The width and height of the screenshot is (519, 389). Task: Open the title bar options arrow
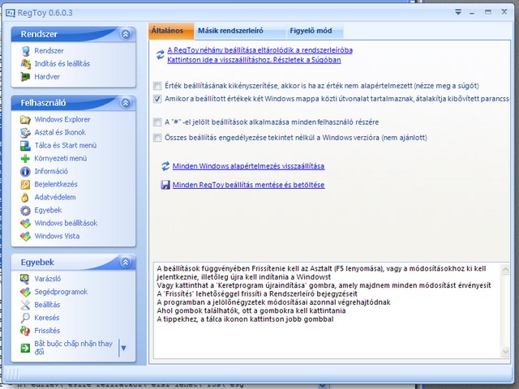(458, 12)
